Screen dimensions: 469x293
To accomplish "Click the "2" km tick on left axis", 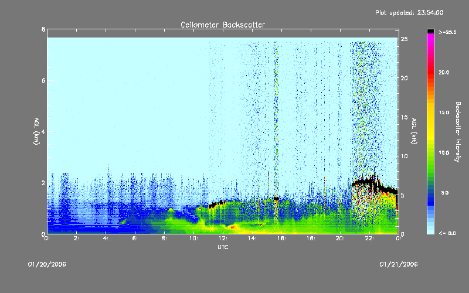I will tap(43, 183).
